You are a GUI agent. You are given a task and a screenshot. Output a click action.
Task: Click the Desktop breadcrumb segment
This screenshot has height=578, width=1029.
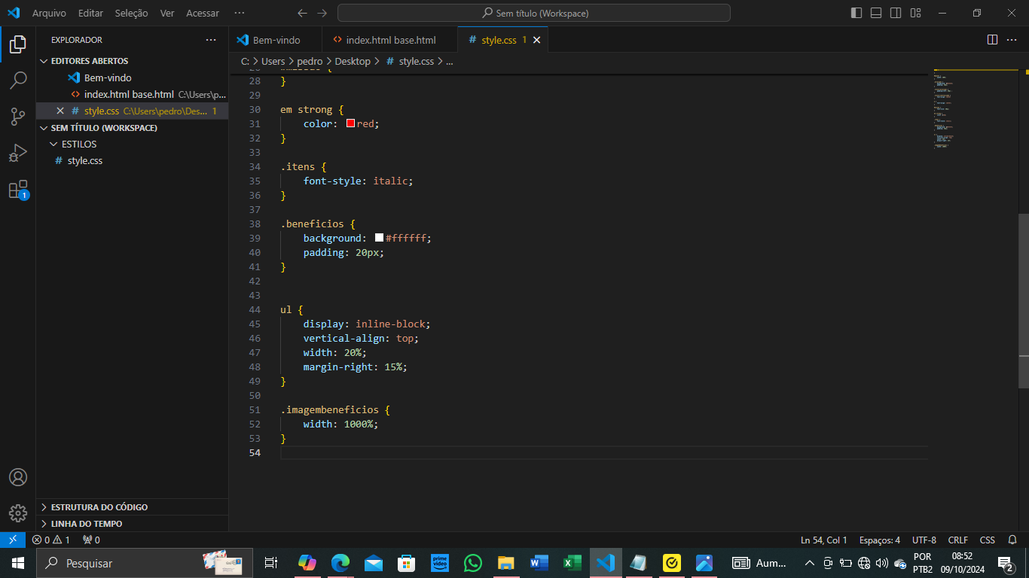click(353, 61)
